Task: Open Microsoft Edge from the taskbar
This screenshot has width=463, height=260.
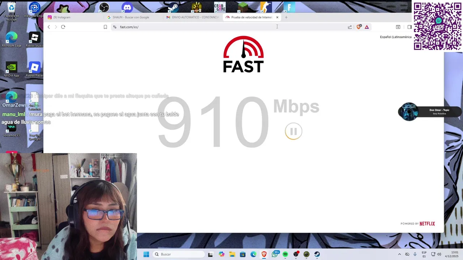Action: pyautogui.click(x=253, y=254)
